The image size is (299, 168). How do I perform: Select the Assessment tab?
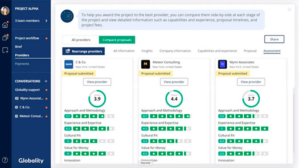tap(272, 51)
